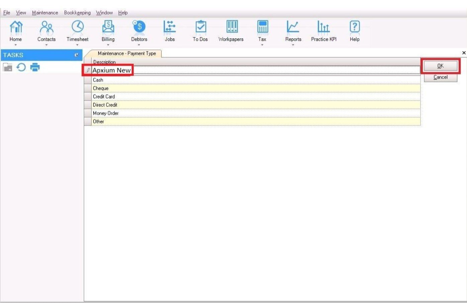Open the Contacts icon

click(x=46, y=27)
